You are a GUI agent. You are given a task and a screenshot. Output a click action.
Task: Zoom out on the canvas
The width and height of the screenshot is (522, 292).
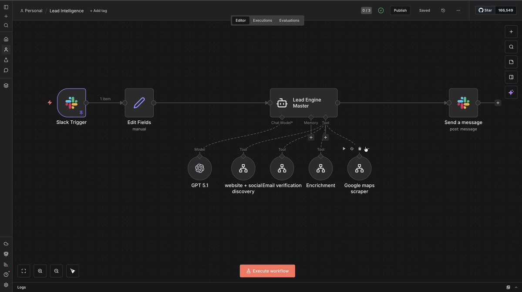point(56,271)
